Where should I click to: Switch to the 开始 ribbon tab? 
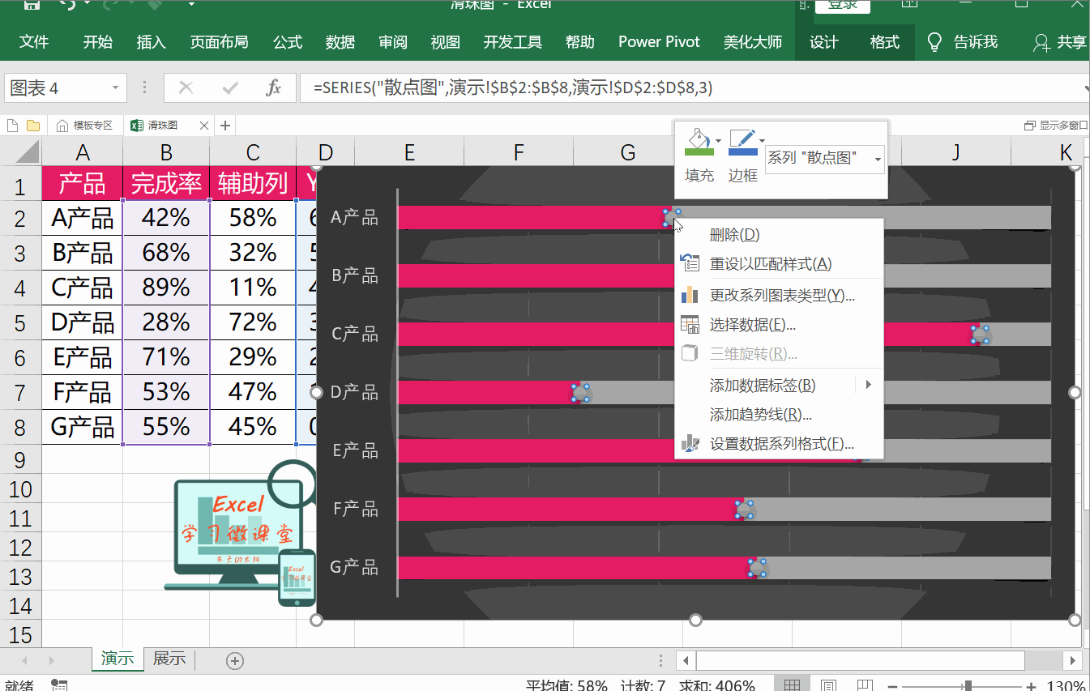[98, 42]
